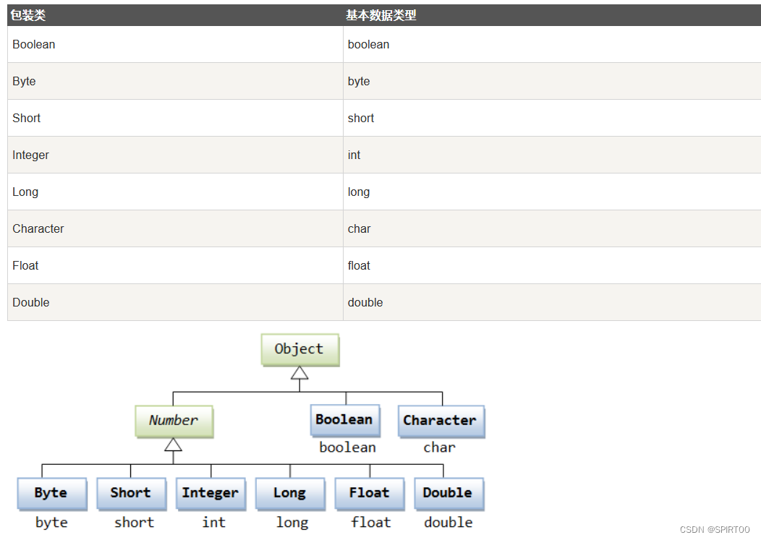Select the lowercase double table cell

[x=552, y=302]
